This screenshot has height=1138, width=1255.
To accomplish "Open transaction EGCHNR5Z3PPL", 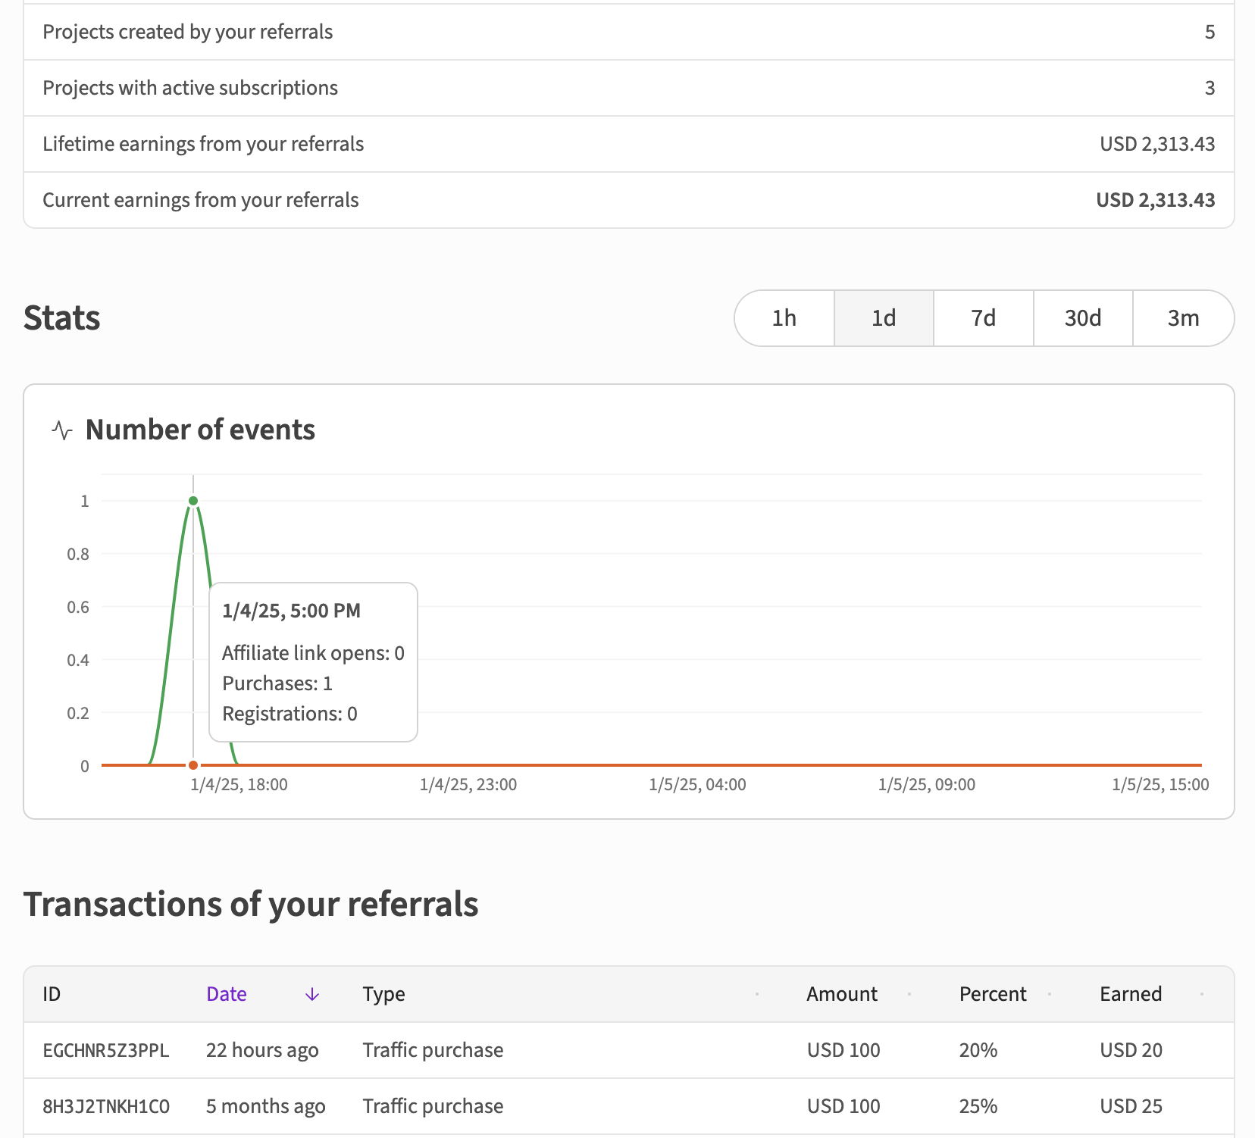I will pyautogui.click(x=106, y=1050).
